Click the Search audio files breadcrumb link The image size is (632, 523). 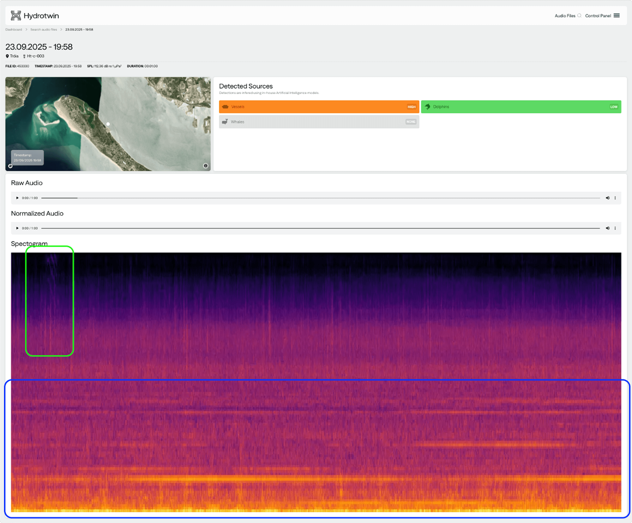coord(44,29)
